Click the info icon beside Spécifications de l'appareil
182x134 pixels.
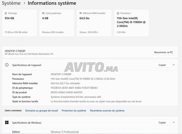point(7,65)
